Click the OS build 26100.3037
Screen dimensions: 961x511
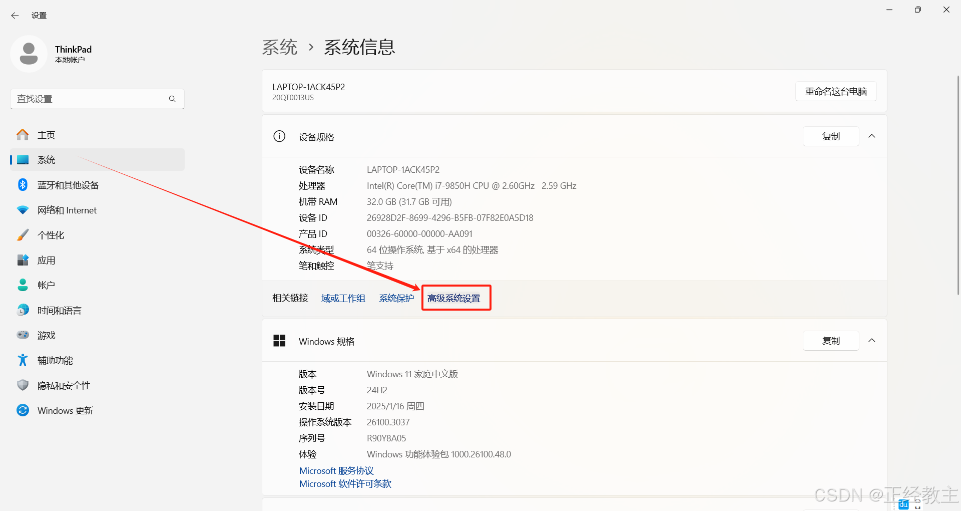pyautogui.click(x=388, y=422)
